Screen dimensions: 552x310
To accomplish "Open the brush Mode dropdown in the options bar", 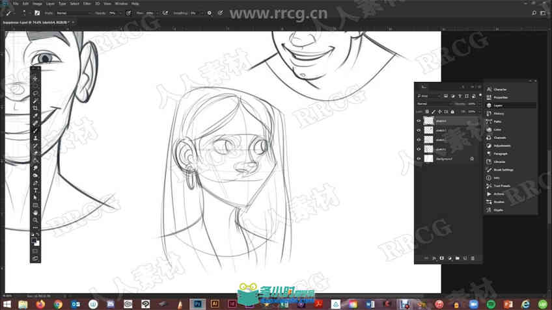I will point(74,13).
